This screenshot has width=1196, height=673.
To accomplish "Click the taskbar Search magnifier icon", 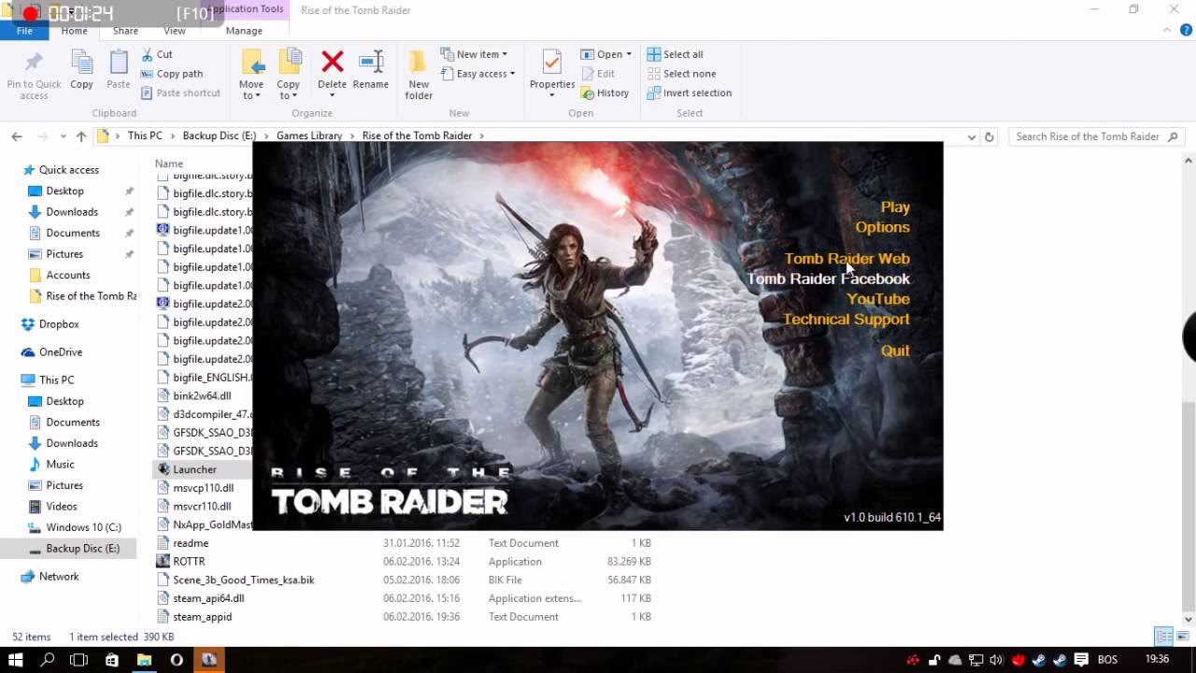I will pyautogui.click(x=48, y=660).
